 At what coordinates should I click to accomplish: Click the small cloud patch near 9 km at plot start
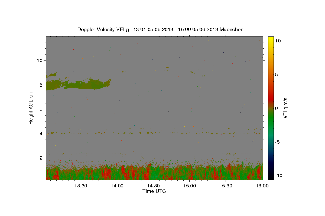pos(51,75)
